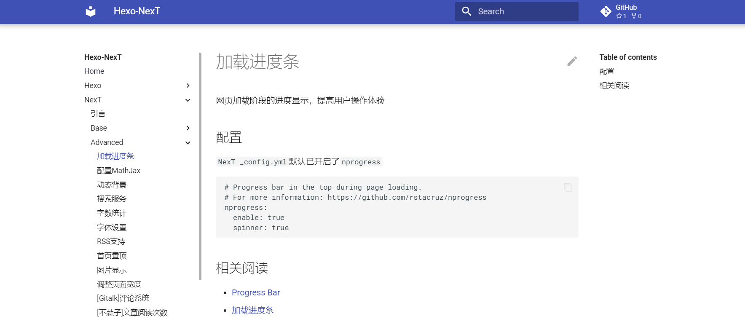
Task: Open [不蒜子]文章阅读次数 sidebar item
Action: (132, 313)
